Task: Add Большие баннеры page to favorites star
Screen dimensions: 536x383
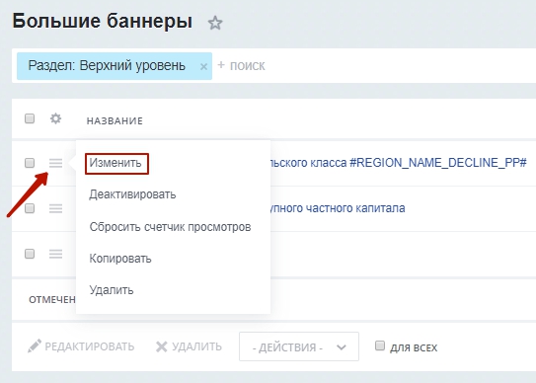Action: (215, 23)
